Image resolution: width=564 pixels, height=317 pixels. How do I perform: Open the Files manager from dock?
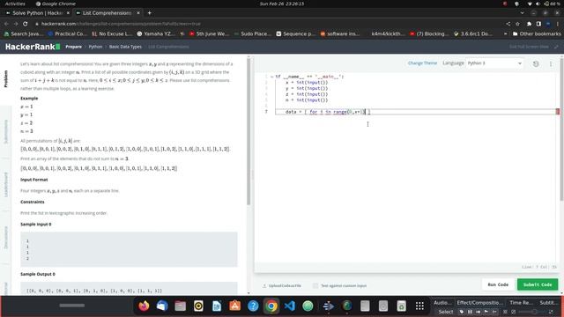pos(180,306)
